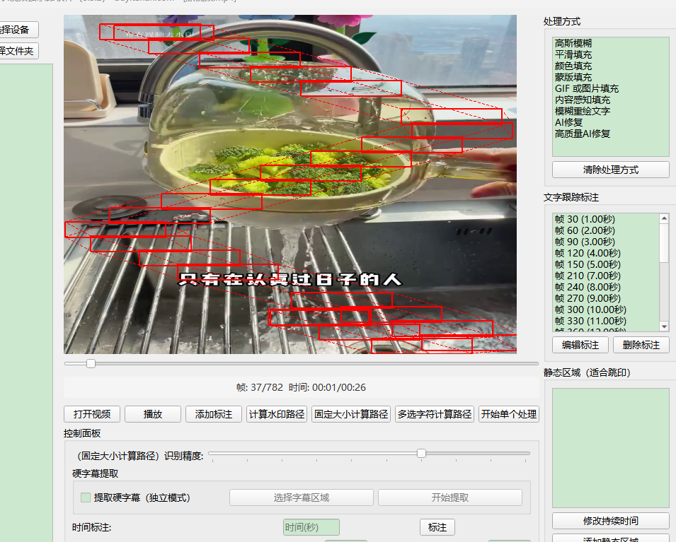676x542 pixels.
Task: Select annotation 帧 150 (5.00秒)
Action: [588, 264]
